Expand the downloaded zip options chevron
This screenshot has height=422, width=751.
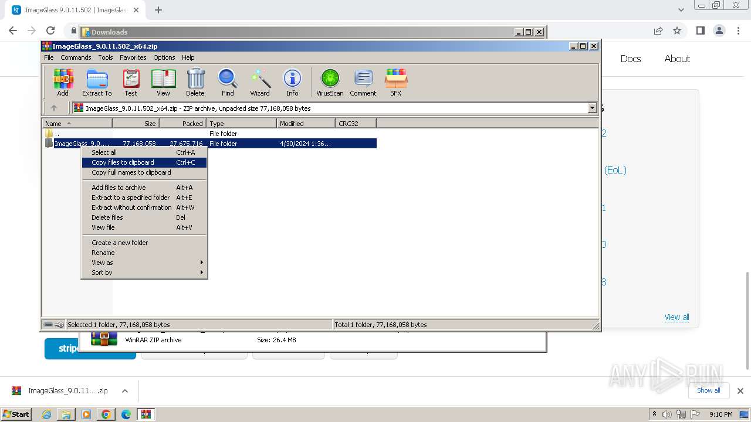coord(124,391)
